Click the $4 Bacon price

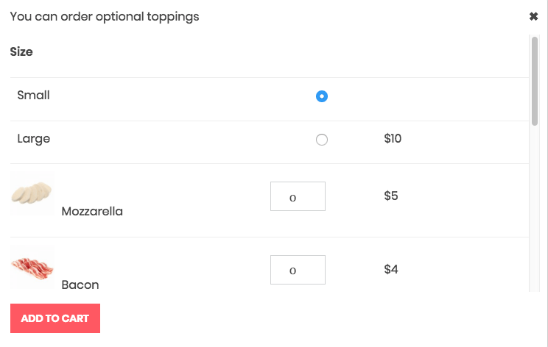pos(391,270)
